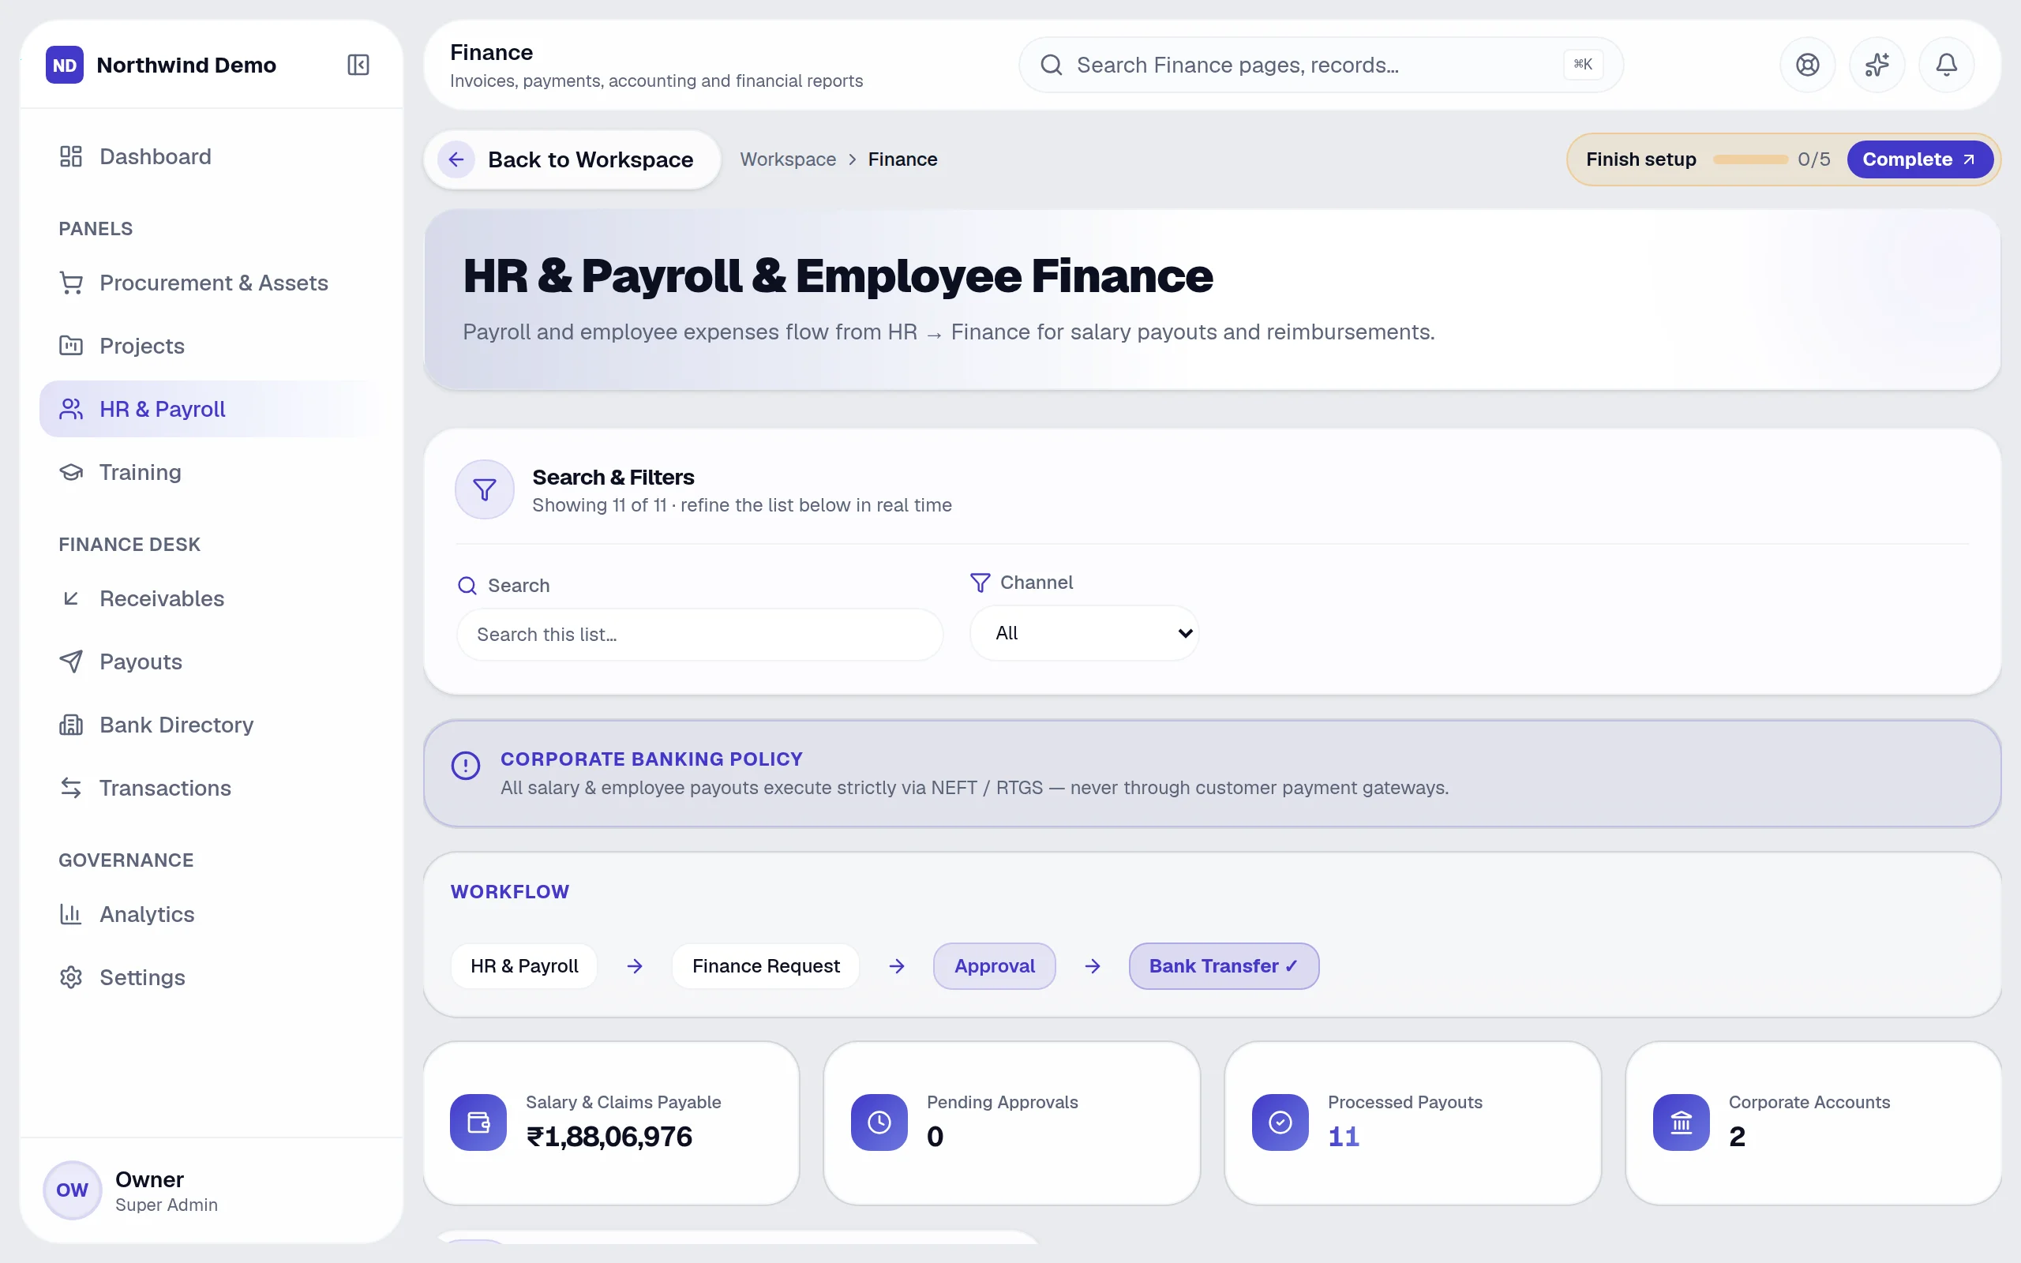Open the Channel dropdown set to All
Viewport: 2021px width, 1263px height.
[x=1084, y=633]
